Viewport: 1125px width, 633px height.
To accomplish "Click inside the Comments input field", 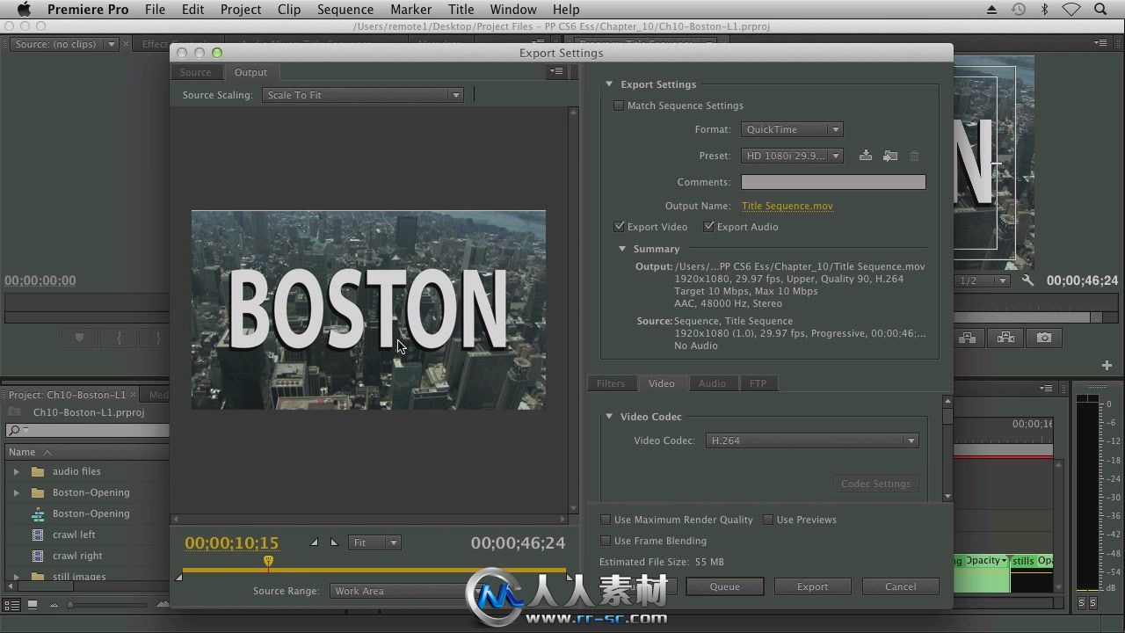I will [x=833, y=182].
